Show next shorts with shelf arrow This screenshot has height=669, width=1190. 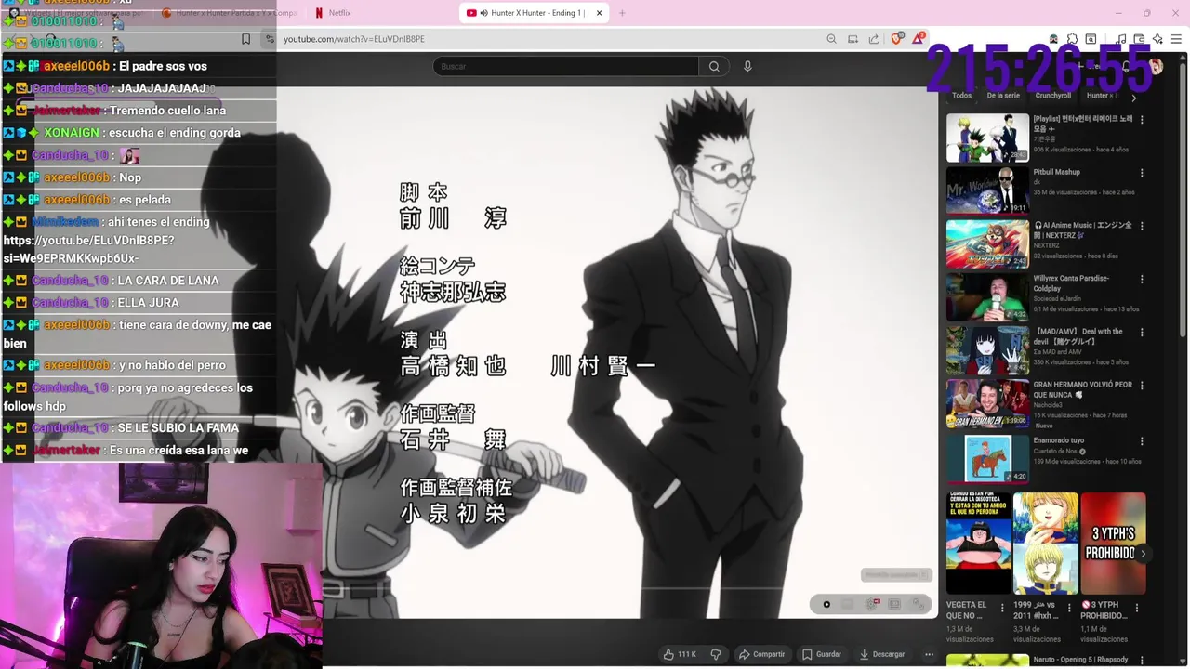1143,554
